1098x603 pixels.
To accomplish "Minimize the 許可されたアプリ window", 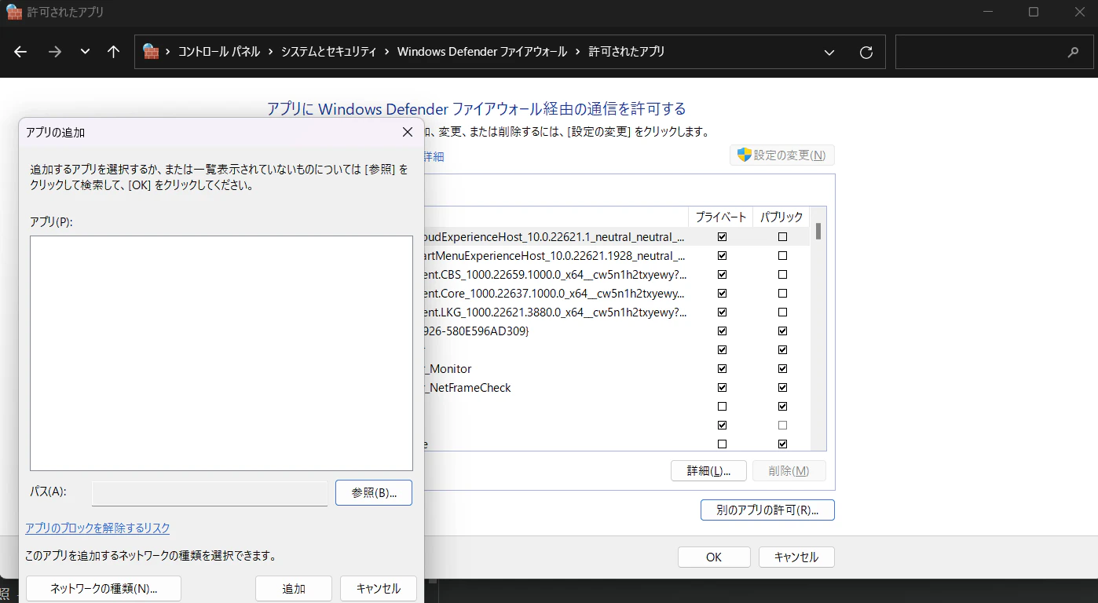I will click(990, 12).
